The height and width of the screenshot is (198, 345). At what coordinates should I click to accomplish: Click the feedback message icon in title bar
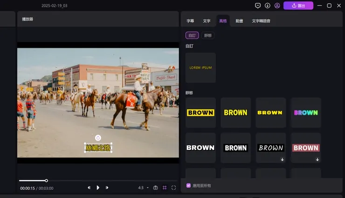[258, 6]
